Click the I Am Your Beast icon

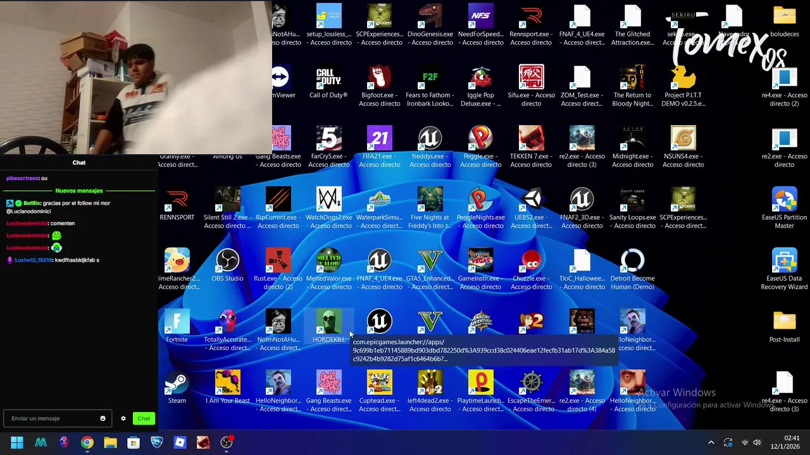coord(227,388)
